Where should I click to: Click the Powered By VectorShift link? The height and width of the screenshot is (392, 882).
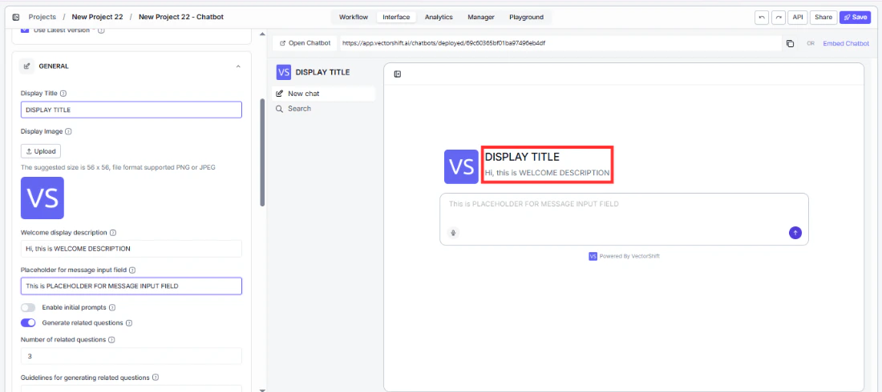tap(625, 256)
